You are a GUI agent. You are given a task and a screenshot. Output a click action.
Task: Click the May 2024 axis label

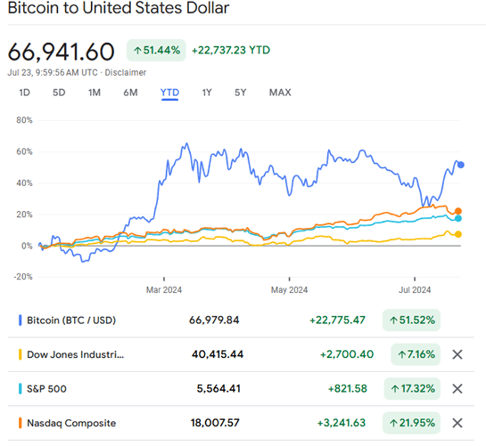(x=289, y=290)
